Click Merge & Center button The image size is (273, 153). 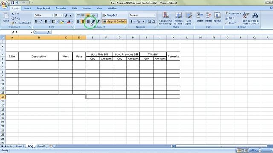113,21
